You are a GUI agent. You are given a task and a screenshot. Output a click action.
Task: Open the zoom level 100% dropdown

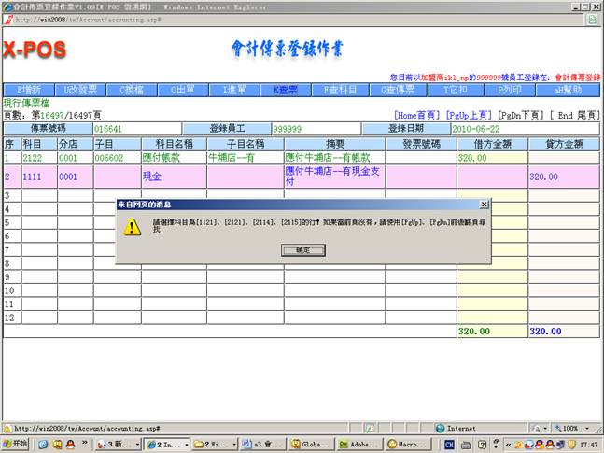click(x=571, y=429)
